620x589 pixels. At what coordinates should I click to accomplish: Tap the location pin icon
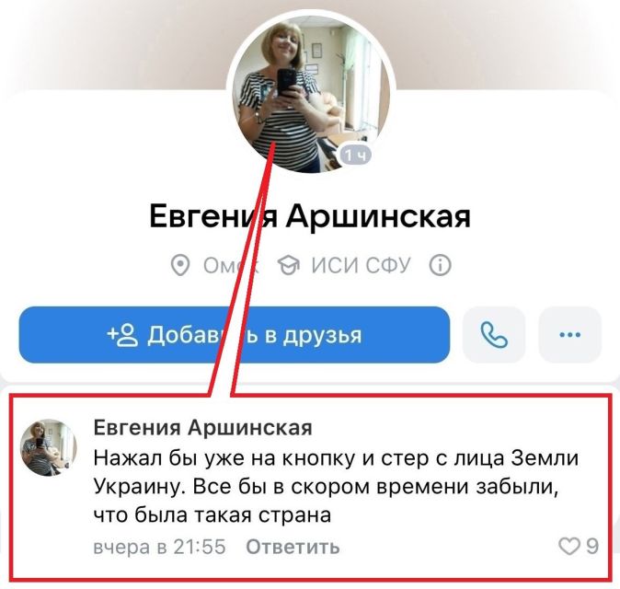180,265
